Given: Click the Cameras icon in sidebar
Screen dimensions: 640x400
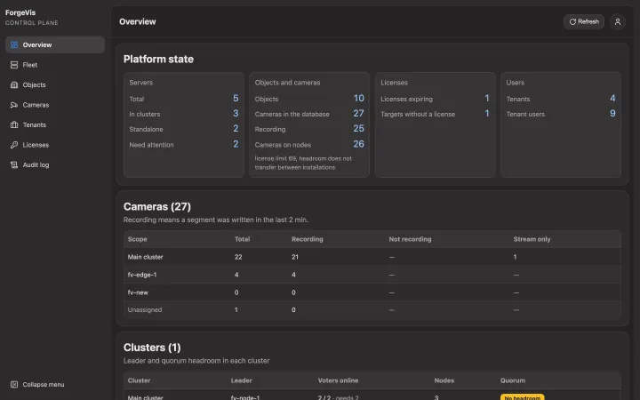Looking at the screenshot, I should (14, 105).
